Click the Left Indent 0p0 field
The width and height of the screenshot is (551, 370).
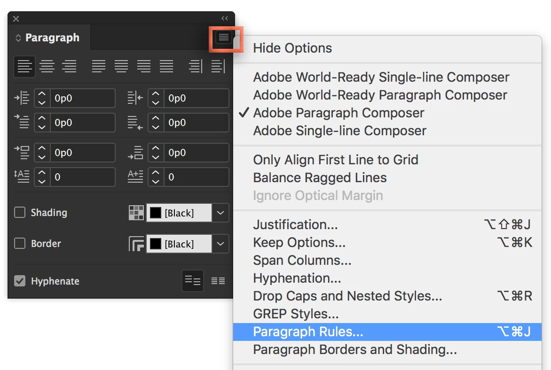click(82, 98)
